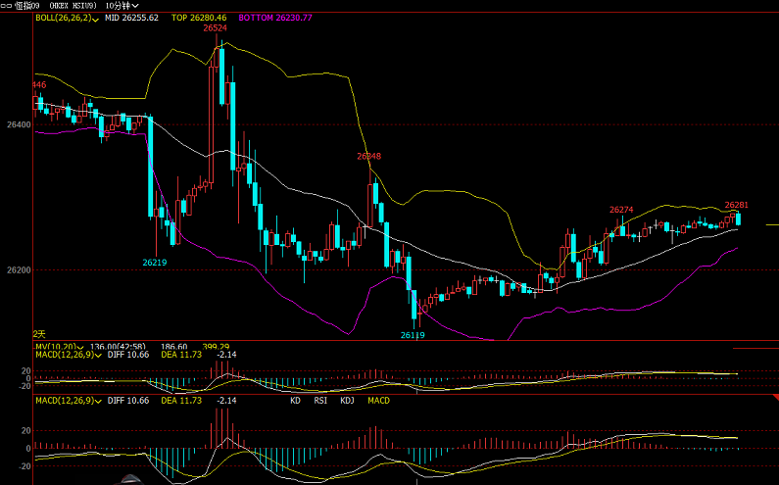Screen dimensions: 779x485
Task: Select the 26119 low price marker
Action: (413, 335)
